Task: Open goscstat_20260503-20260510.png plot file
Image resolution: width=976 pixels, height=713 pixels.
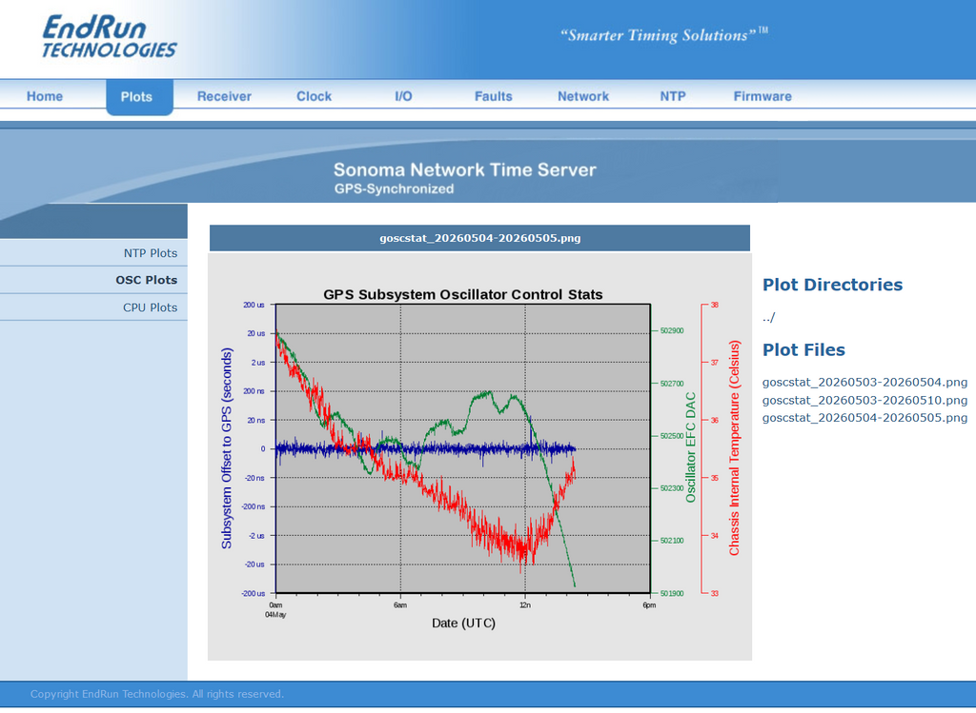Action: coord(864,400)
